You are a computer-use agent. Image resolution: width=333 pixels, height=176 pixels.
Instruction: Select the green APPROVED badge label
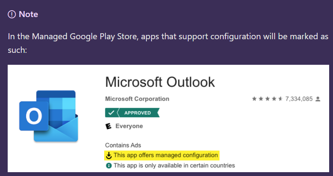(137, 113)
